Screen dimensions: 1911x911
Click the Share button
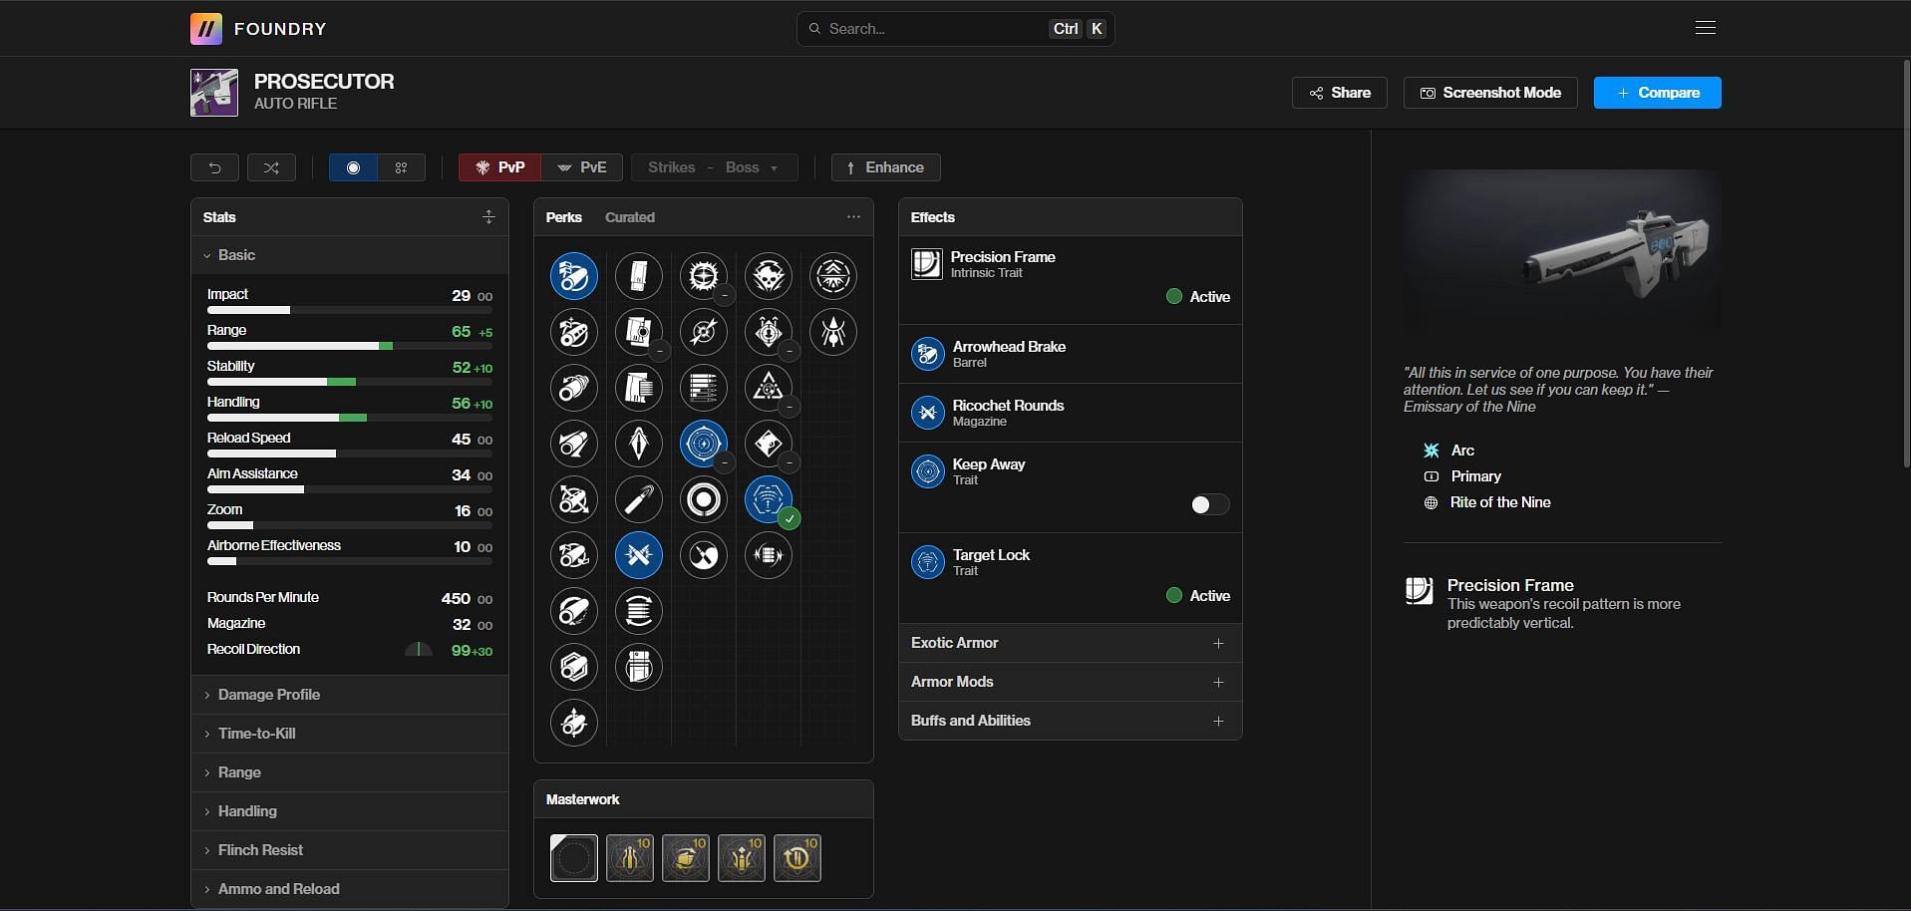(x=1340, y=93)
